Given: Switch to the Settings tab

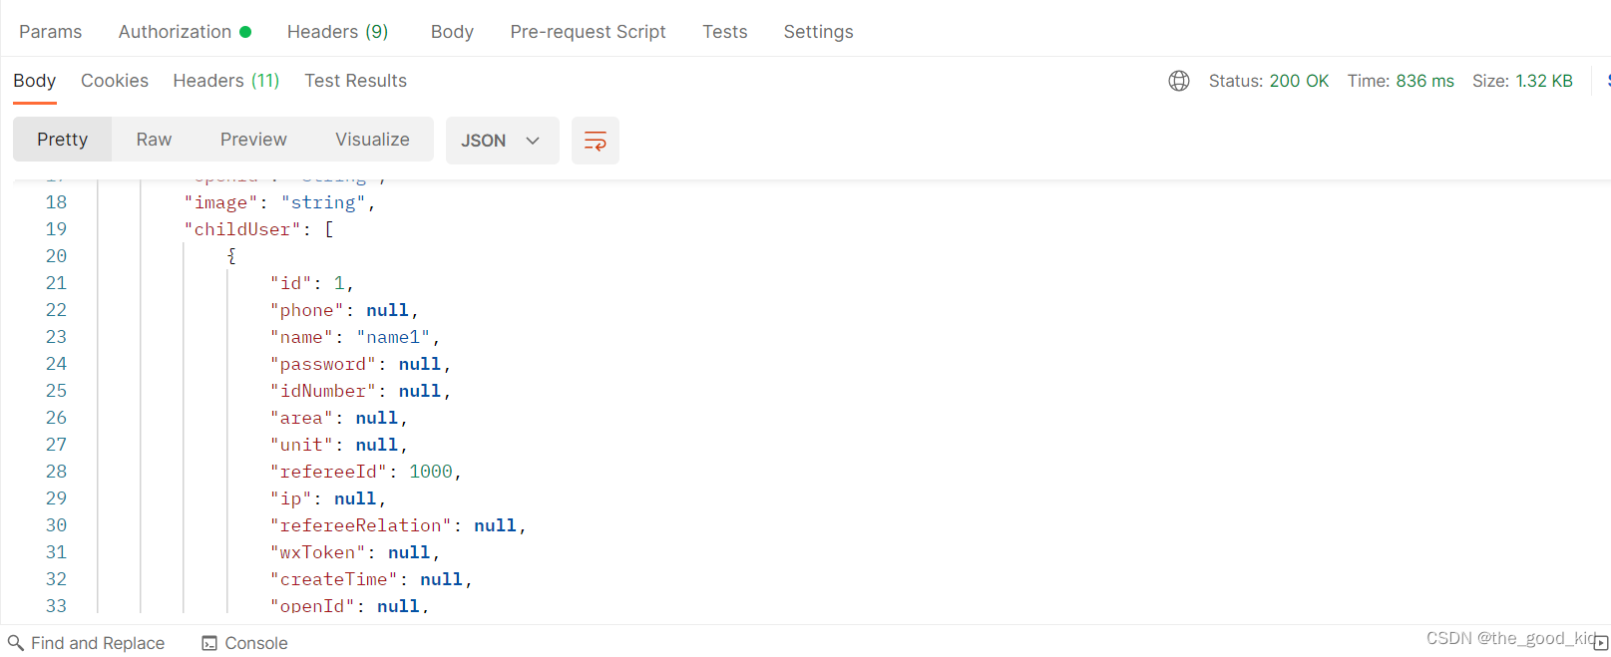Looking at the screenshot, I should (818, 31).
